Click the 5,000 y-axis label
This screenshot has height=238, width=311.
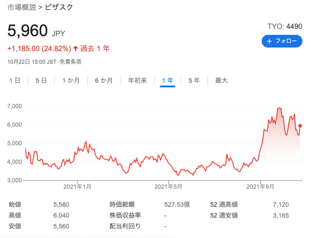pos(14,143)
